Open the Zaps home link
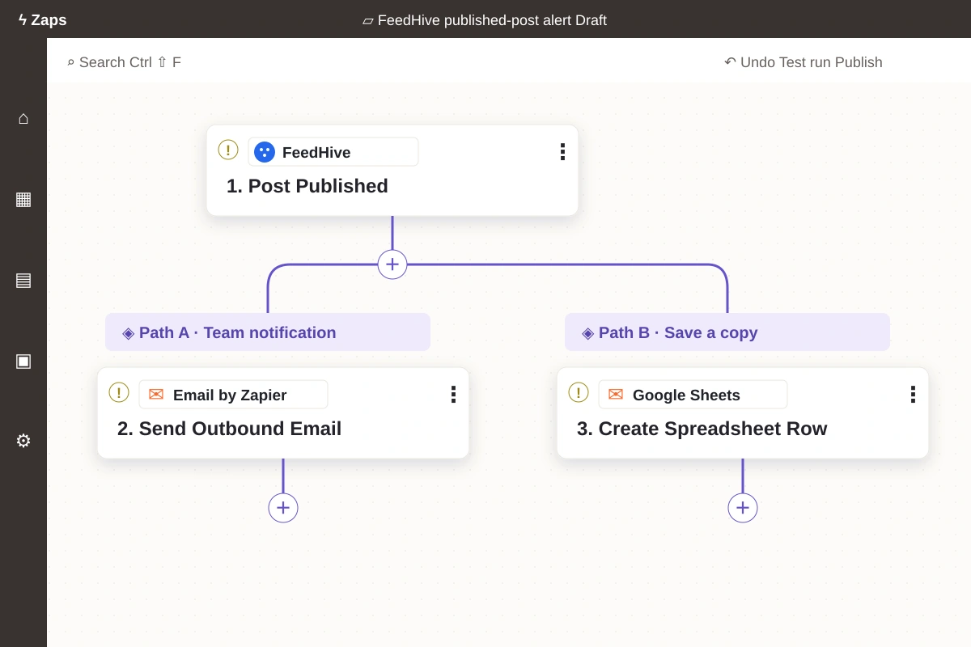The image size is (971, 647). pos(42,20)
